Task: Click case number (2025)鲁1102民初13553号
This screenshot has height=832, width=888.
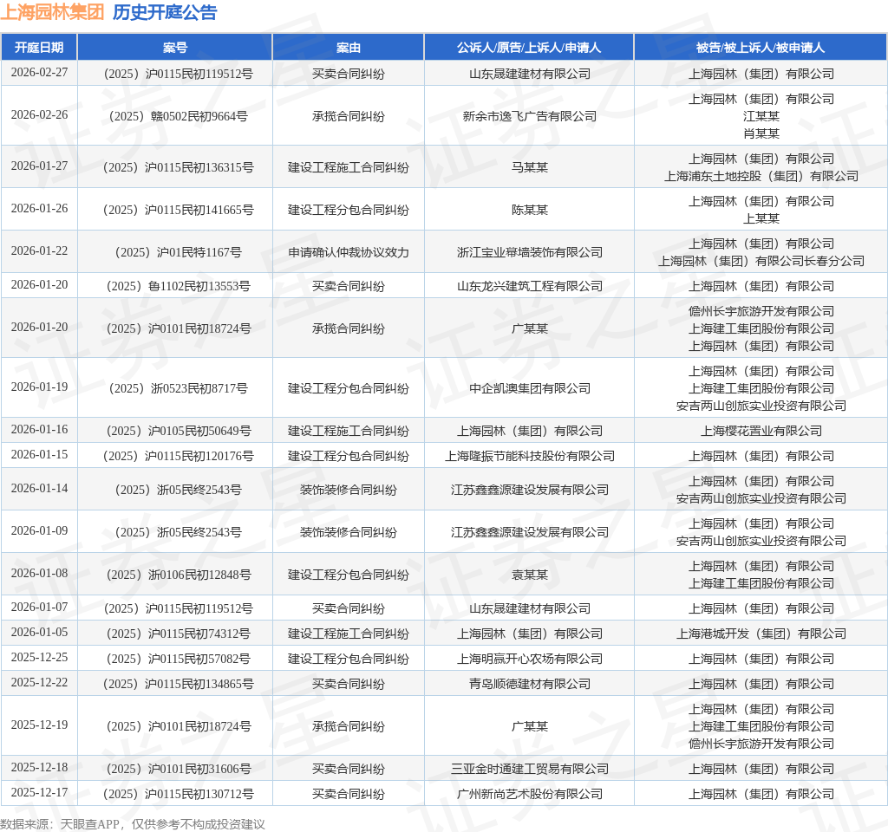Action: coord(179,286)
